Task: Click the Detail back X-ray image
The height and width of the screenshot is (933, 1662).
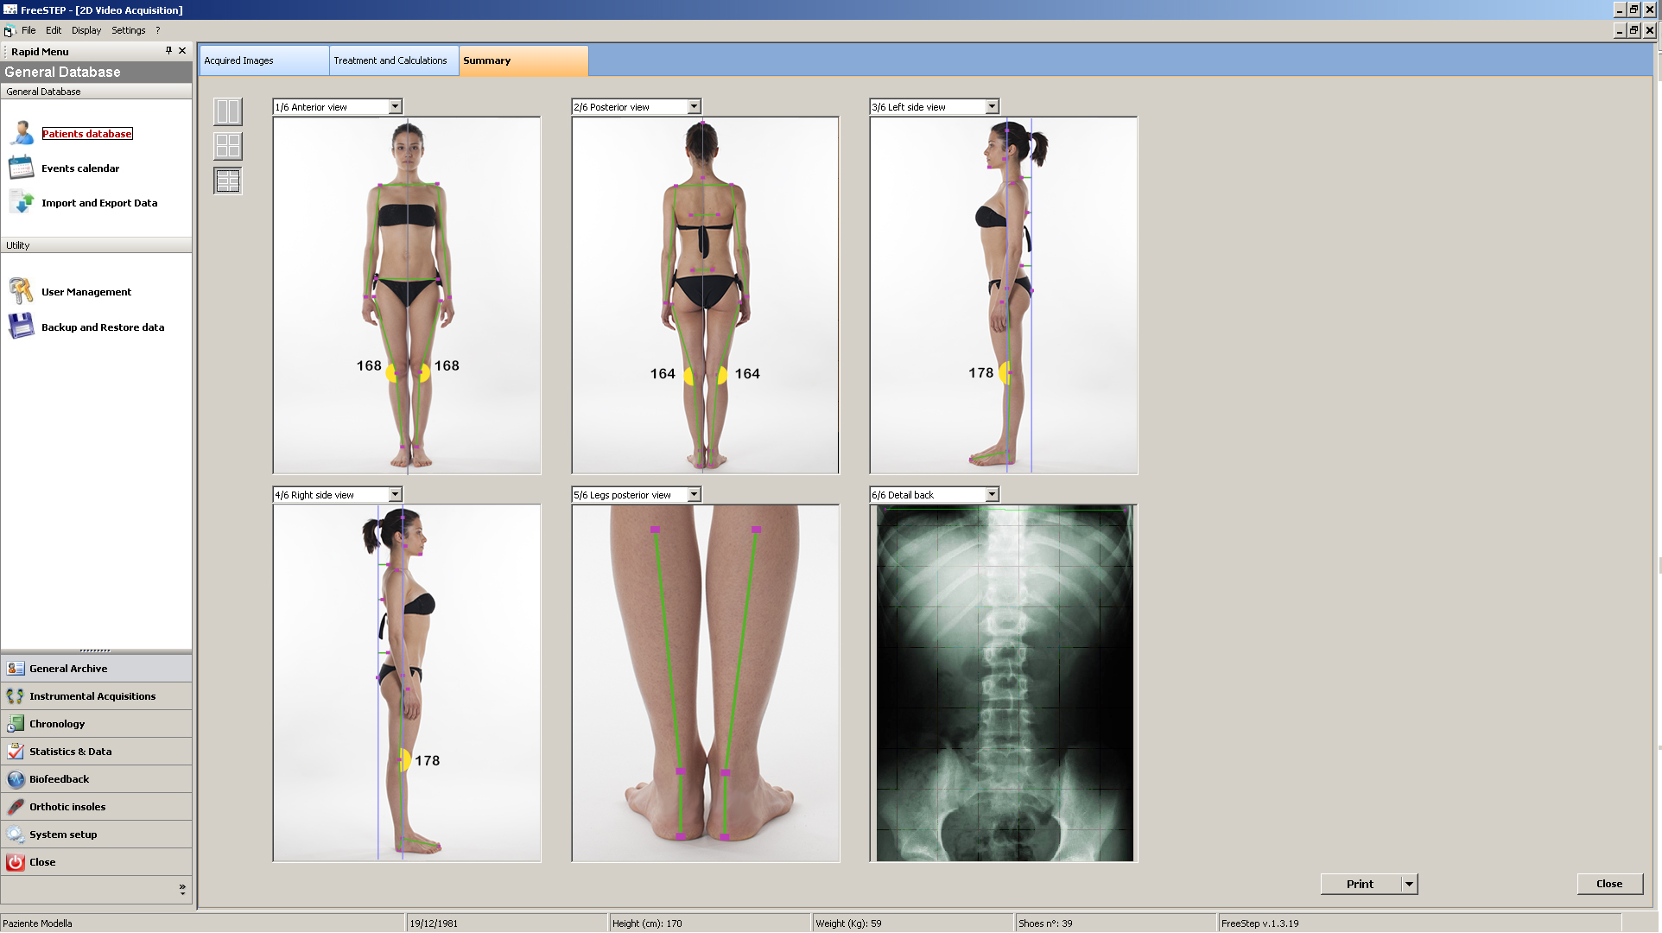Action: pyautogui.click(x=1004, y=682)
